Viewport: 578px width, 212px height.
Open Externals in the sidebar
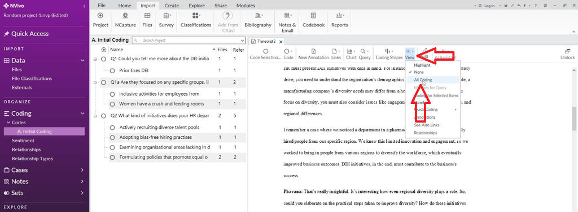(22, 88)
